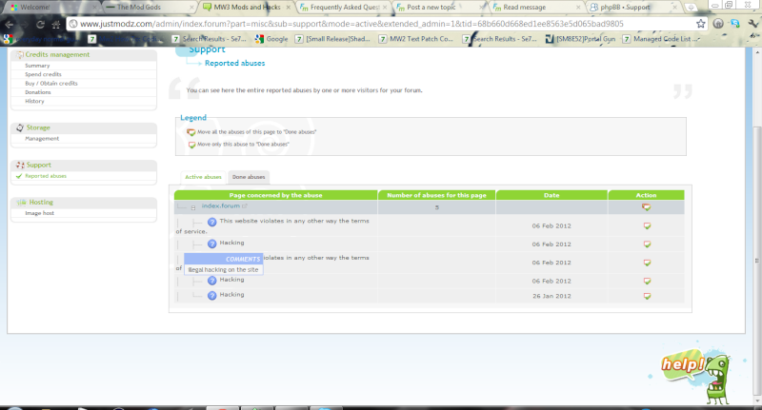Switch to The Mod Gods browser tab
This screenshot has width=762, height=410.
click(148, 8)
